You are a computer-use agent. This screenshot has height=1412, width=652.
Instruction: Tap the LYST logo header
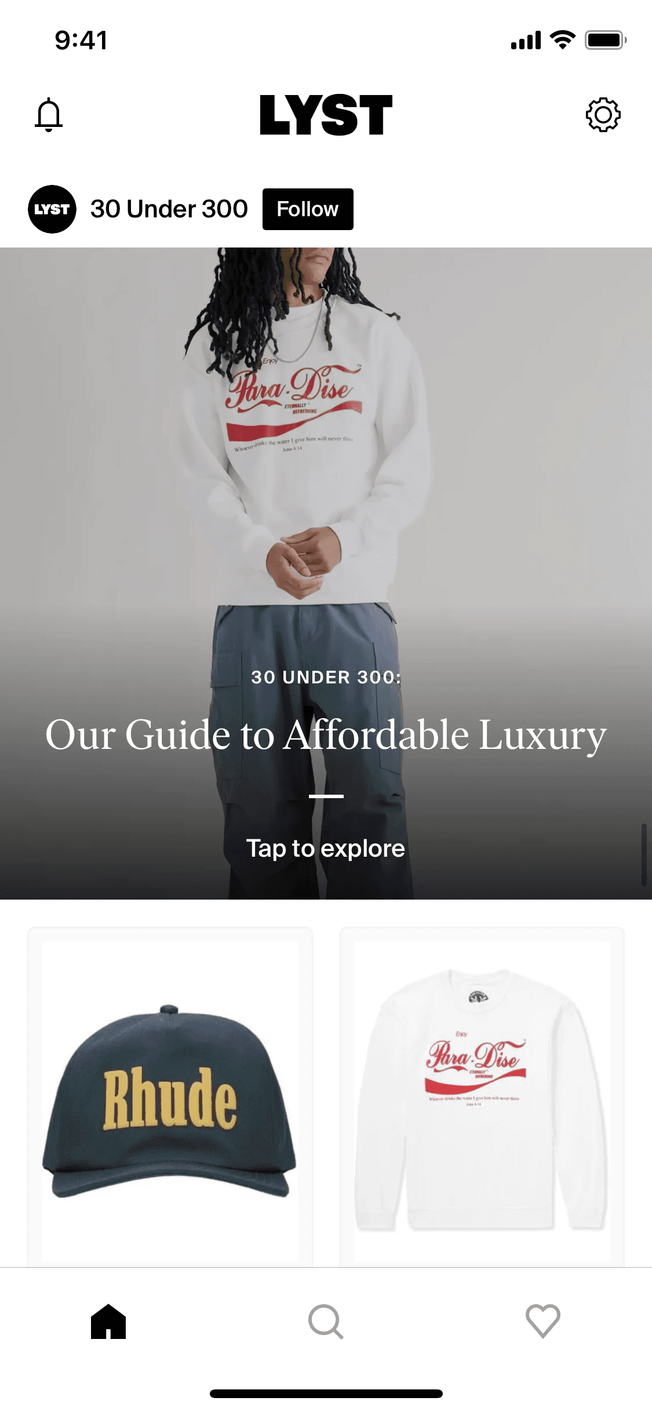pyautogui.click(x=326, y=115)
